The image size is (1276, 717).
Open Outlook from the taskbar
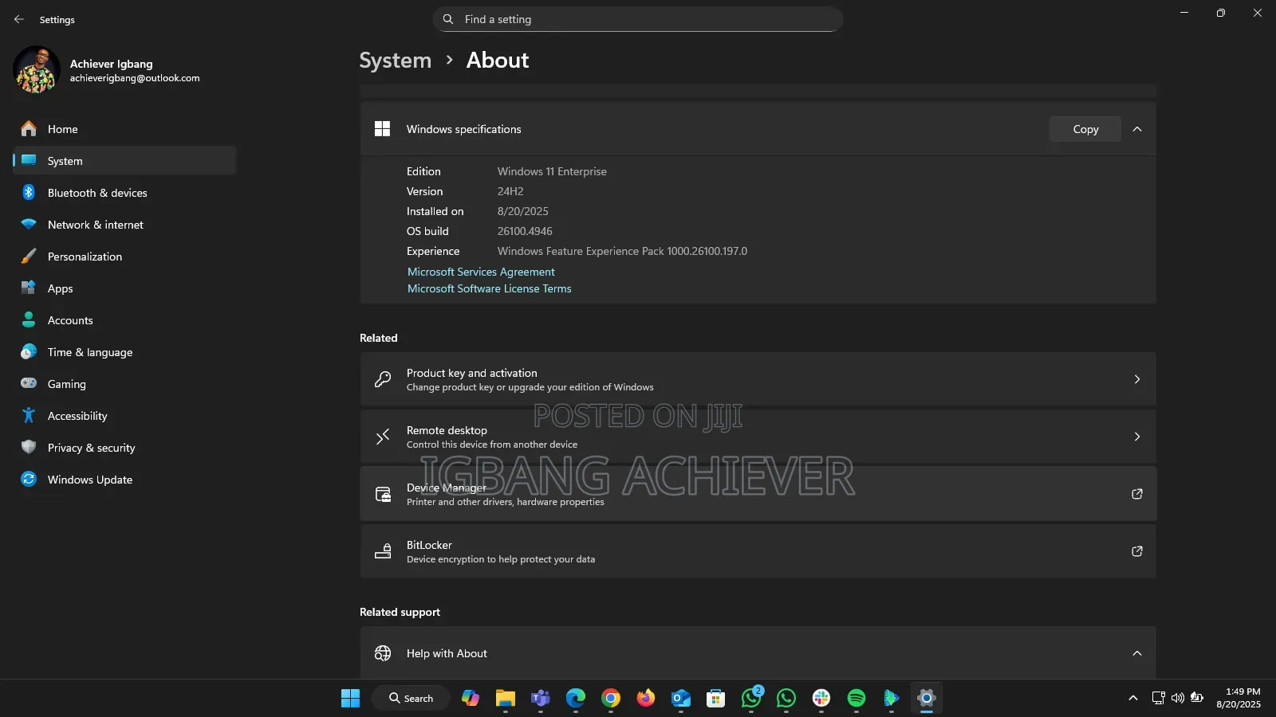click(x=681, y=699)
